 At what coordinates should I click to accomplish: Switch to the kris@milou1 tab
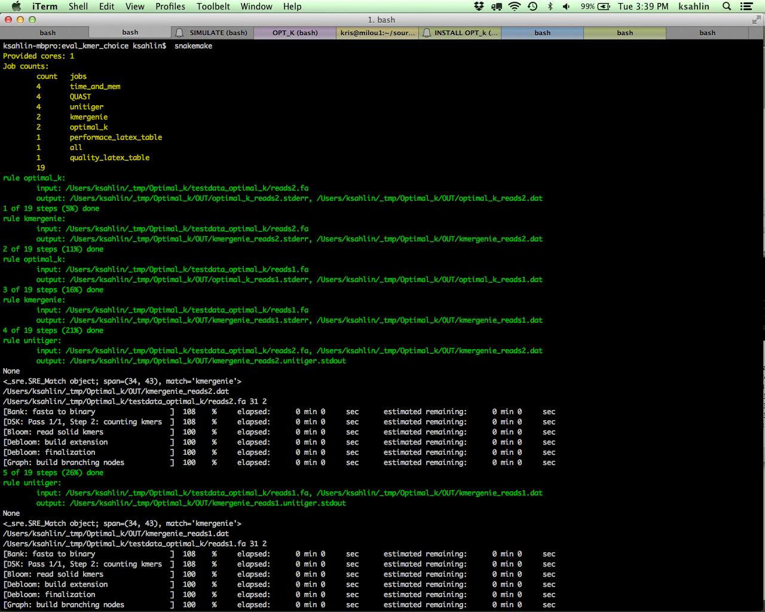coord(378,33)
